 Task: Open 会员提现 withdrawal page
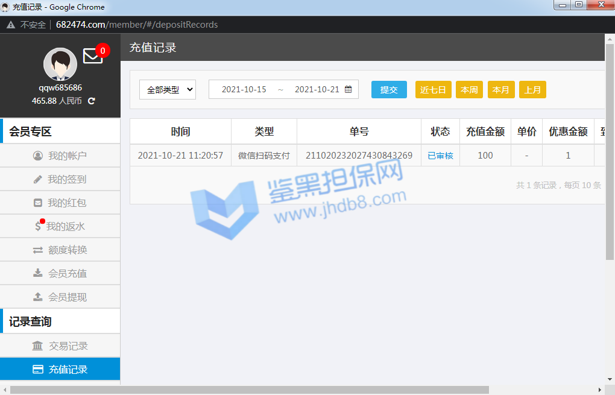point(60,297)
